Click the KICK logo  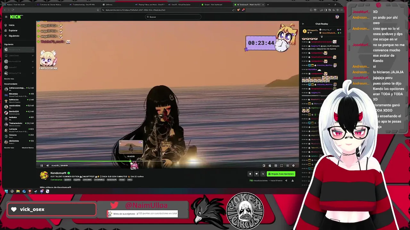16,17
